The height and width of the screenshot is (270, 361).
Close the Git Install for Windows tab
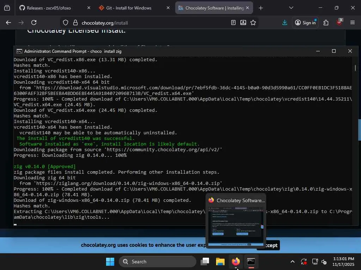pos(168,8)
